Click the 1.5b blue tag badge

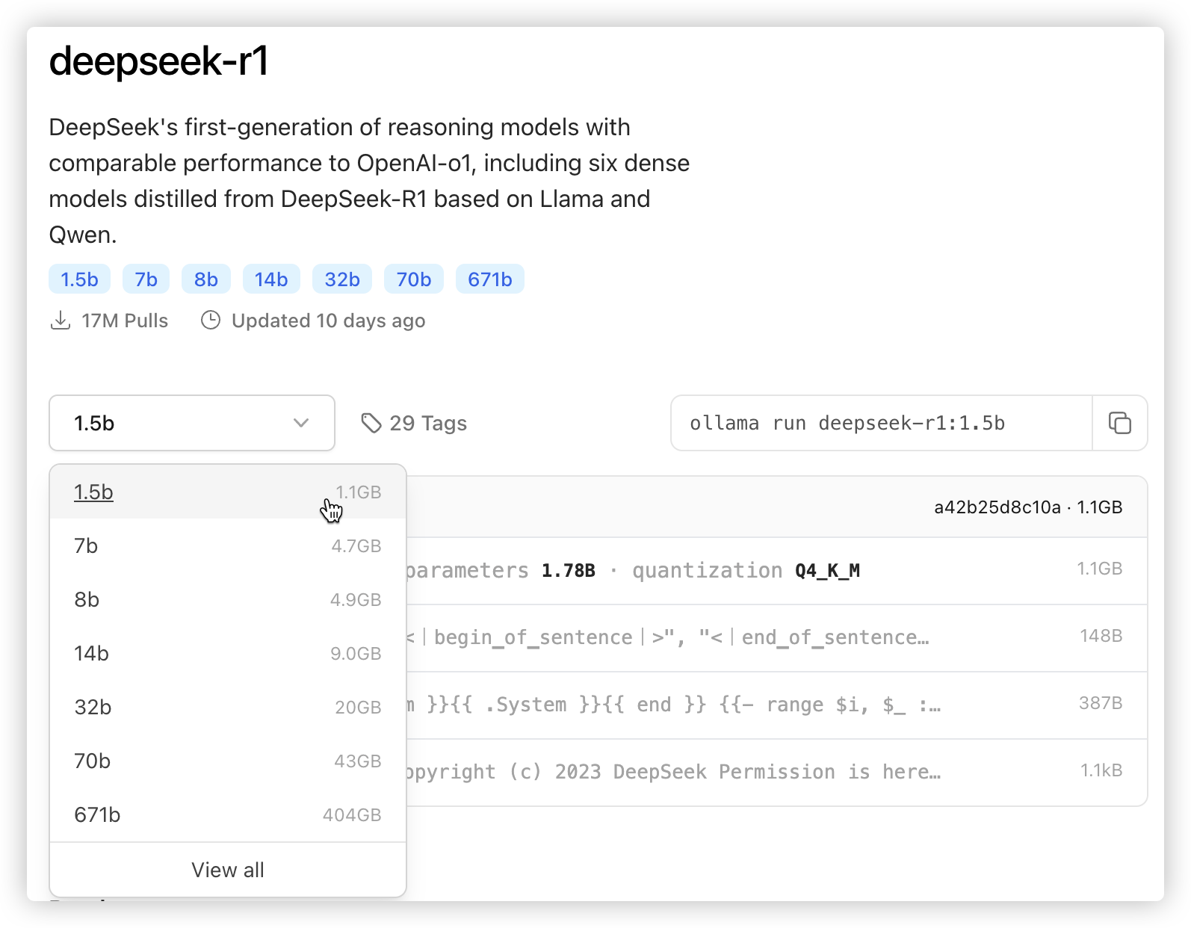pyautogui.click(x=79, y=279)
